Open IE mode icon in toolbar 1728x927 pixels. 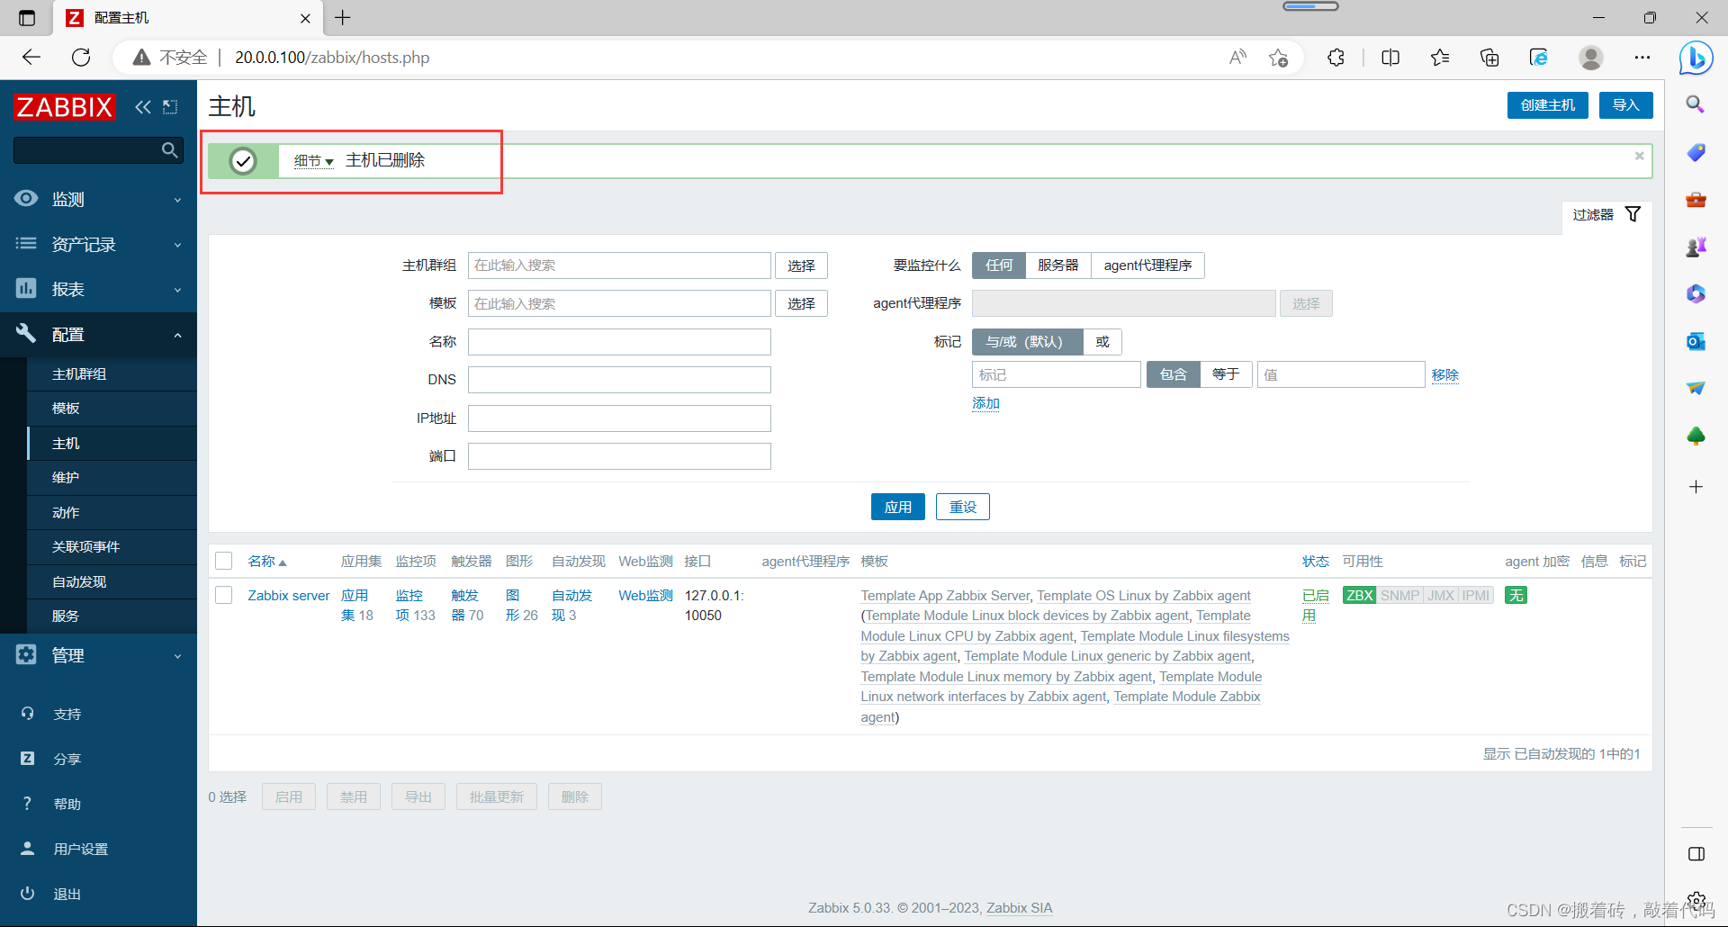pos(1539,58)
